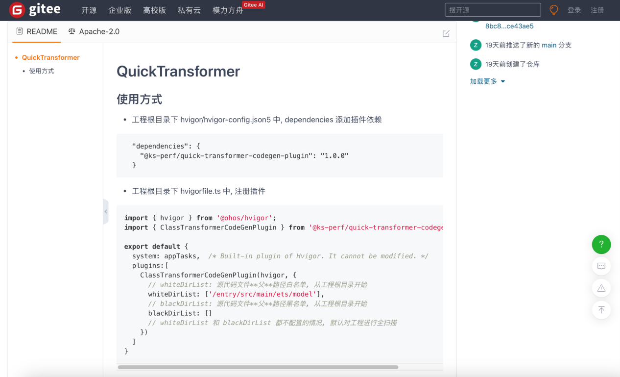
Task: Switch to the README tab
Action: click(37, 31)
